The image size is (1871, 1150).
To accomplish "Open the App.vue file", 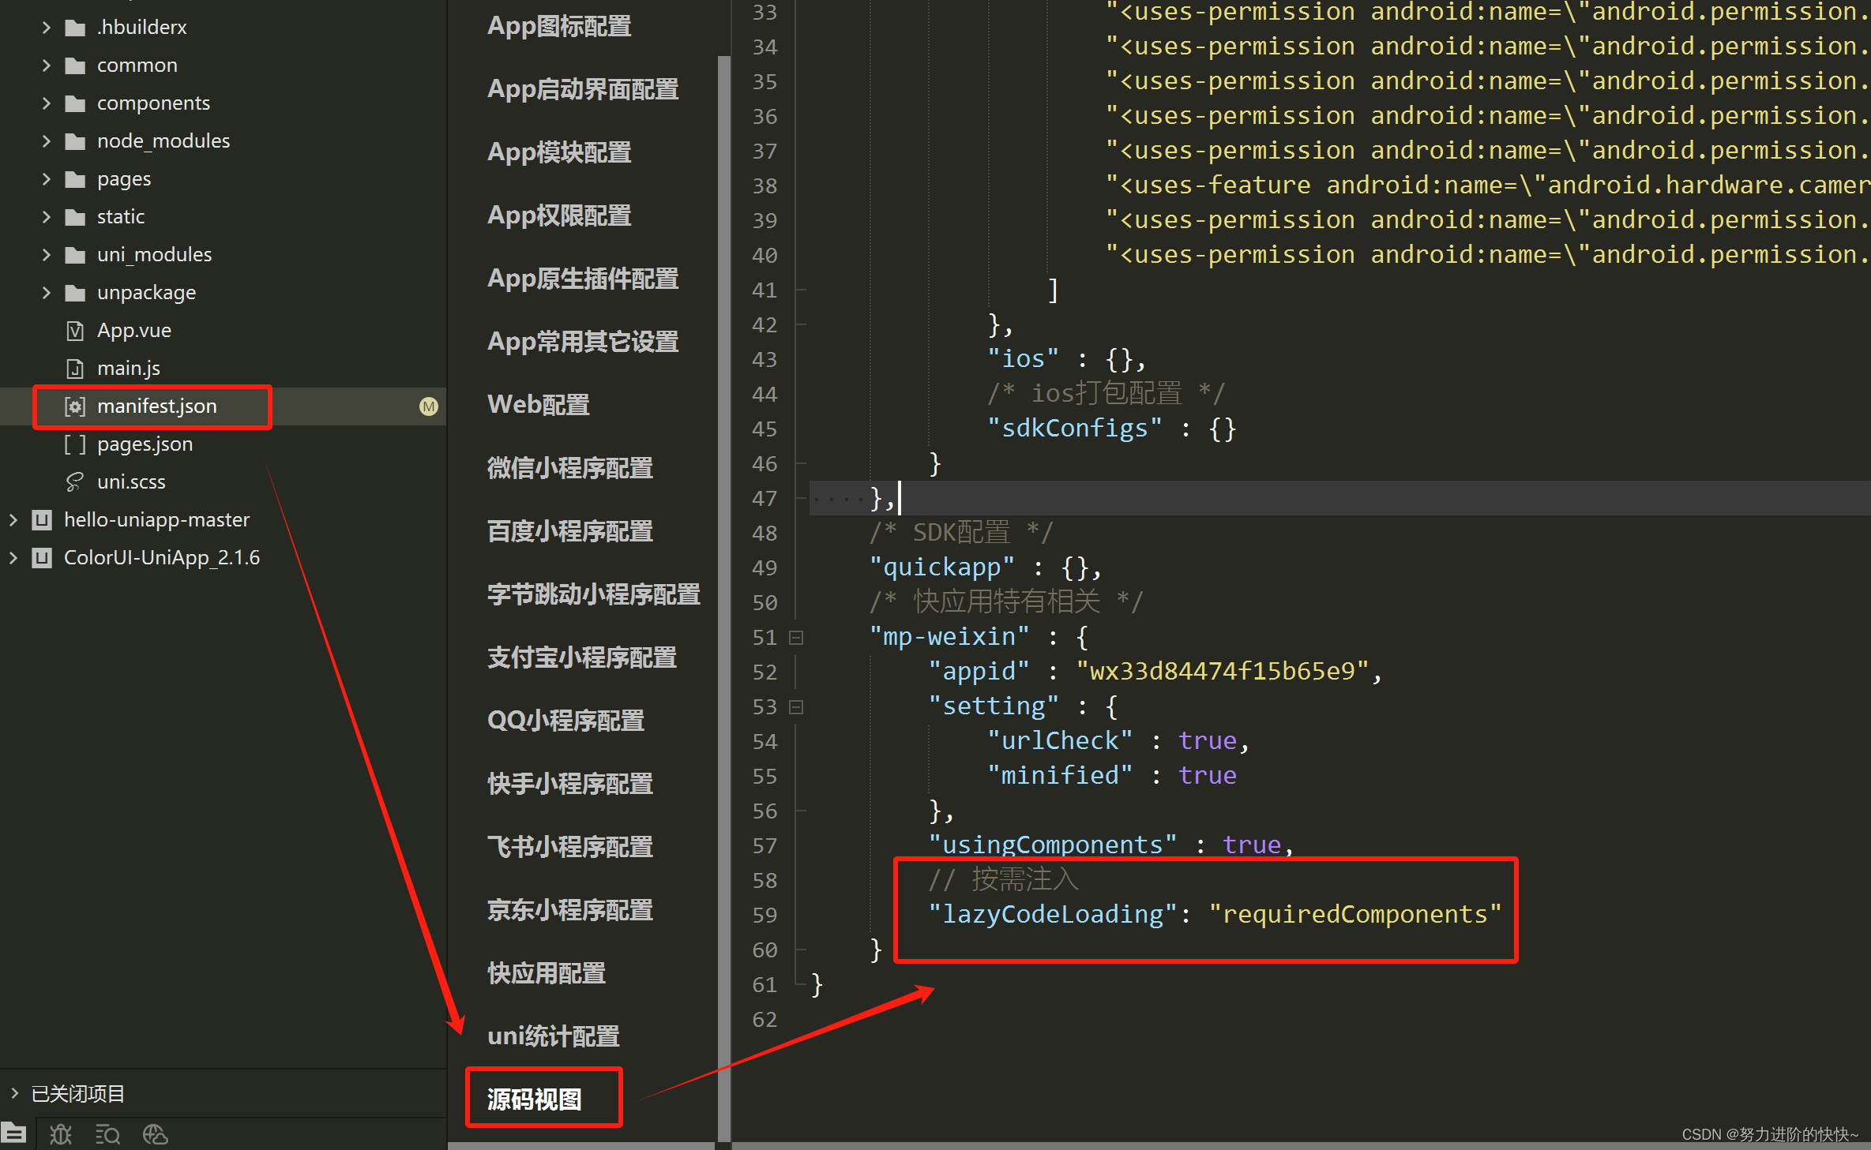I will [133, 331].
